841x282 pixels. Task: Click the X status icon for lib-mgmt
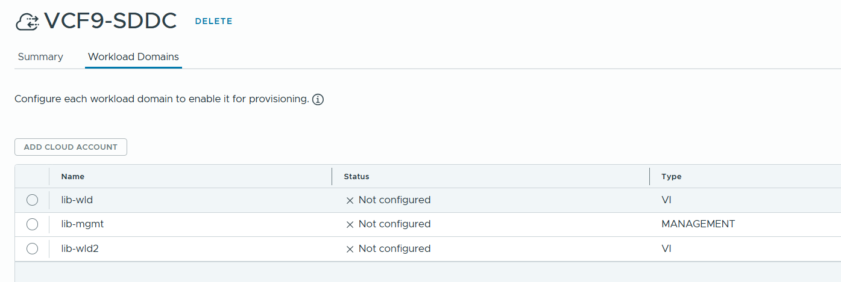tap(350, 224)
